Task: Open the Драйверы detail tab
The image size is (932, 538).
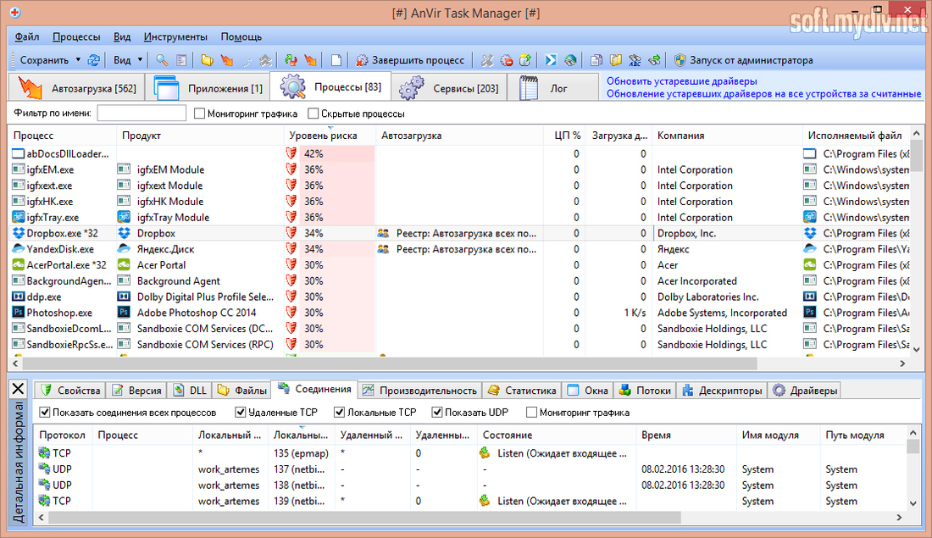Action: [x=806, y=391]
